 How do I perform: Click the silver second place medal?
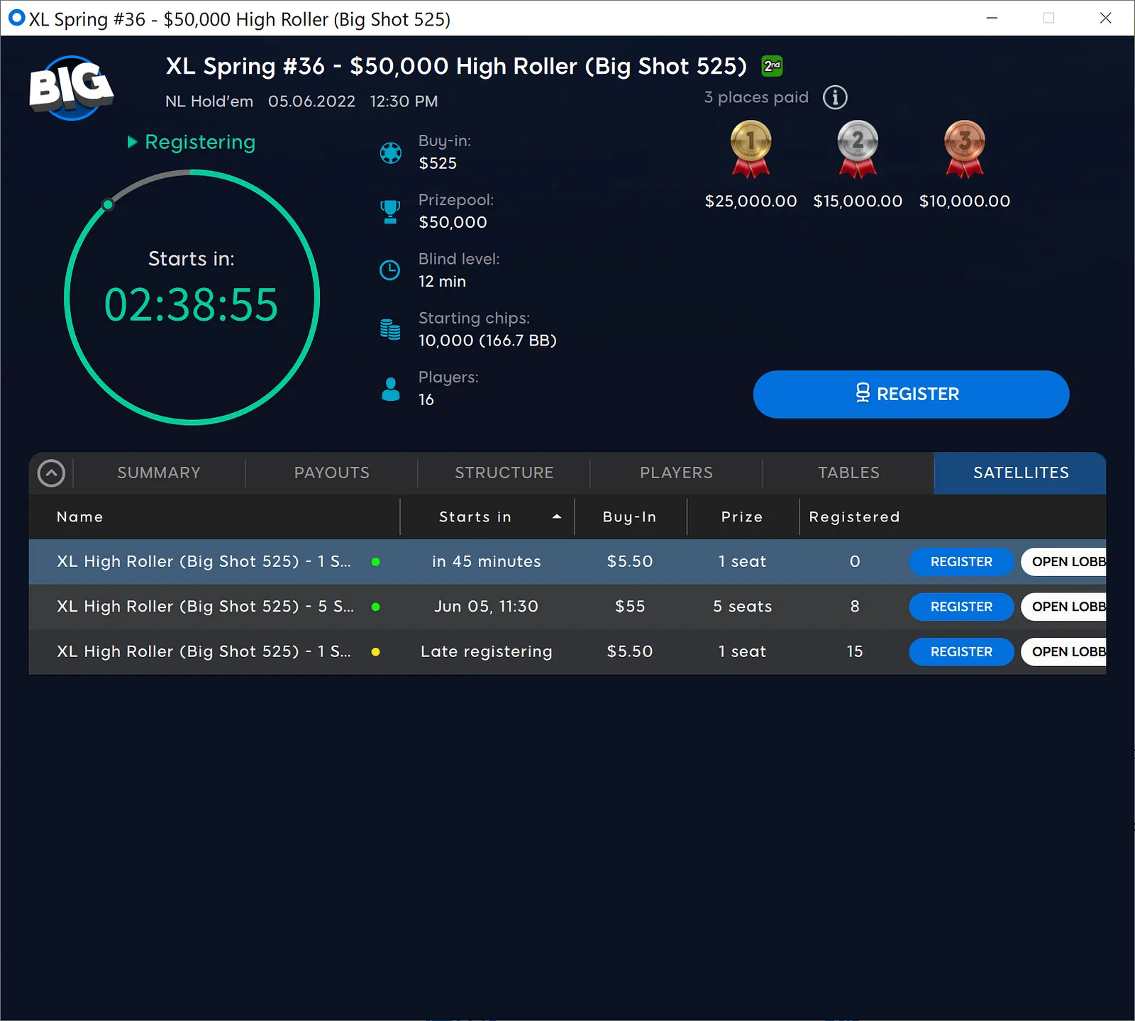coord(858,148)
